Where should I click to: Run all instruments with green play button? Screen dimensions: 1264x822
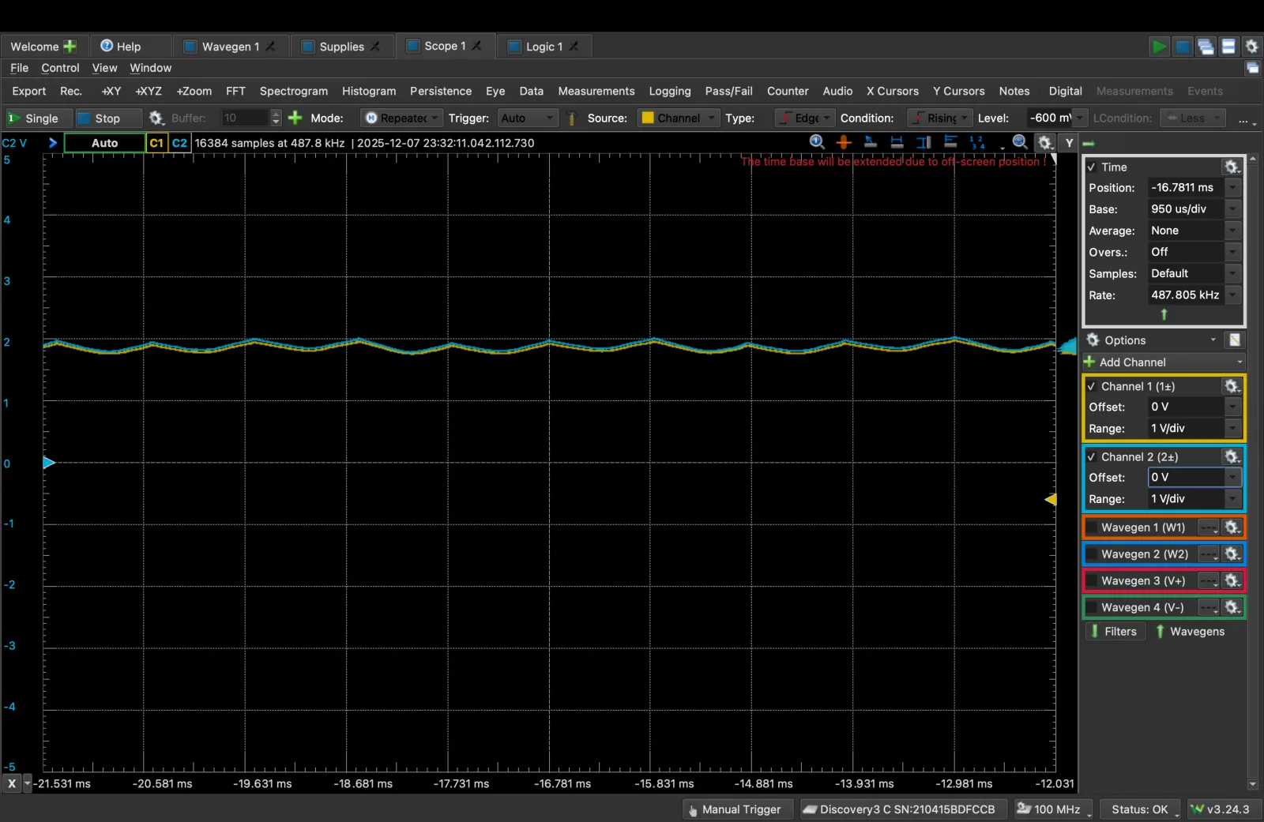click(x=1158, y=47)
